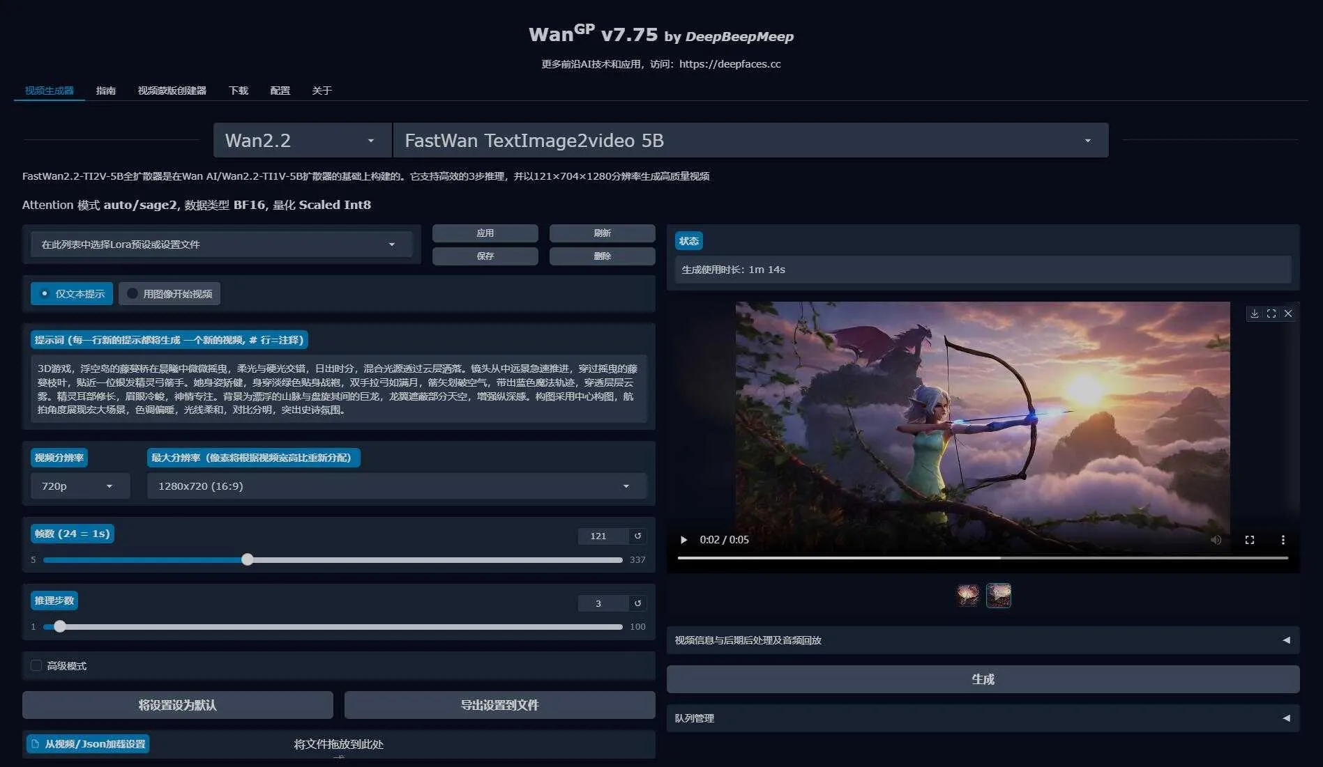Click the 刷新 button
The image size is (1323, 767).
pos(602,233)
